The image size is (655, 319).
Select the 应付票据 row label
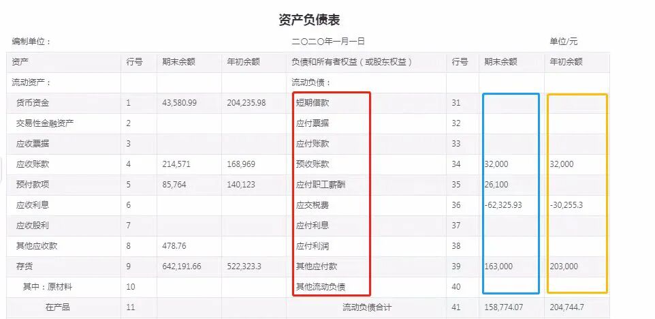point(313,123)
